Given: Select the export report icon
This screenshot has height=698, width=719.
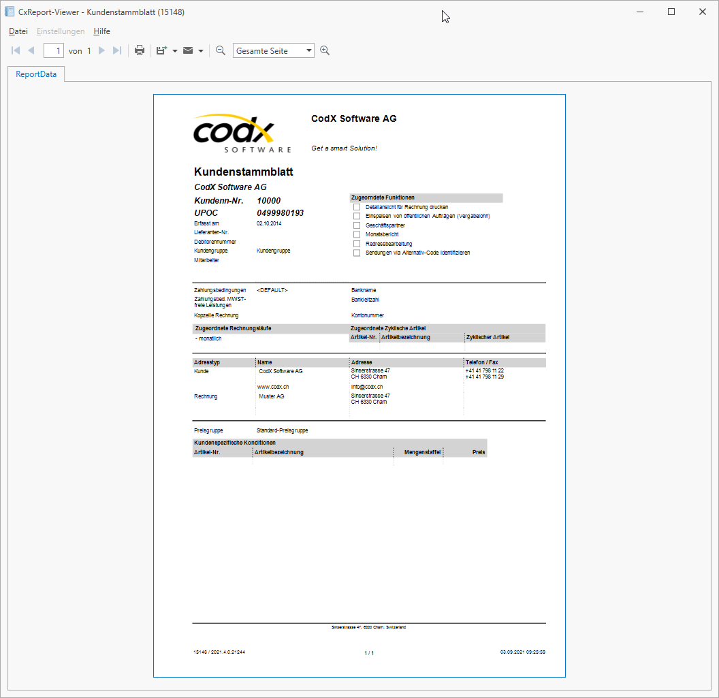Looking at the screenshot, I should click(x=161, y=50).
